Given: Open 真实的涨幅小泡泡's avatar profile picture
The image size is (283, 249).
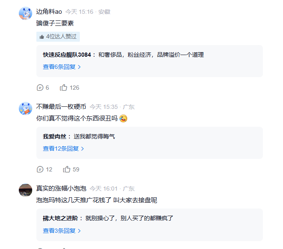Looking at the screenshot, I should click(25, 190).
